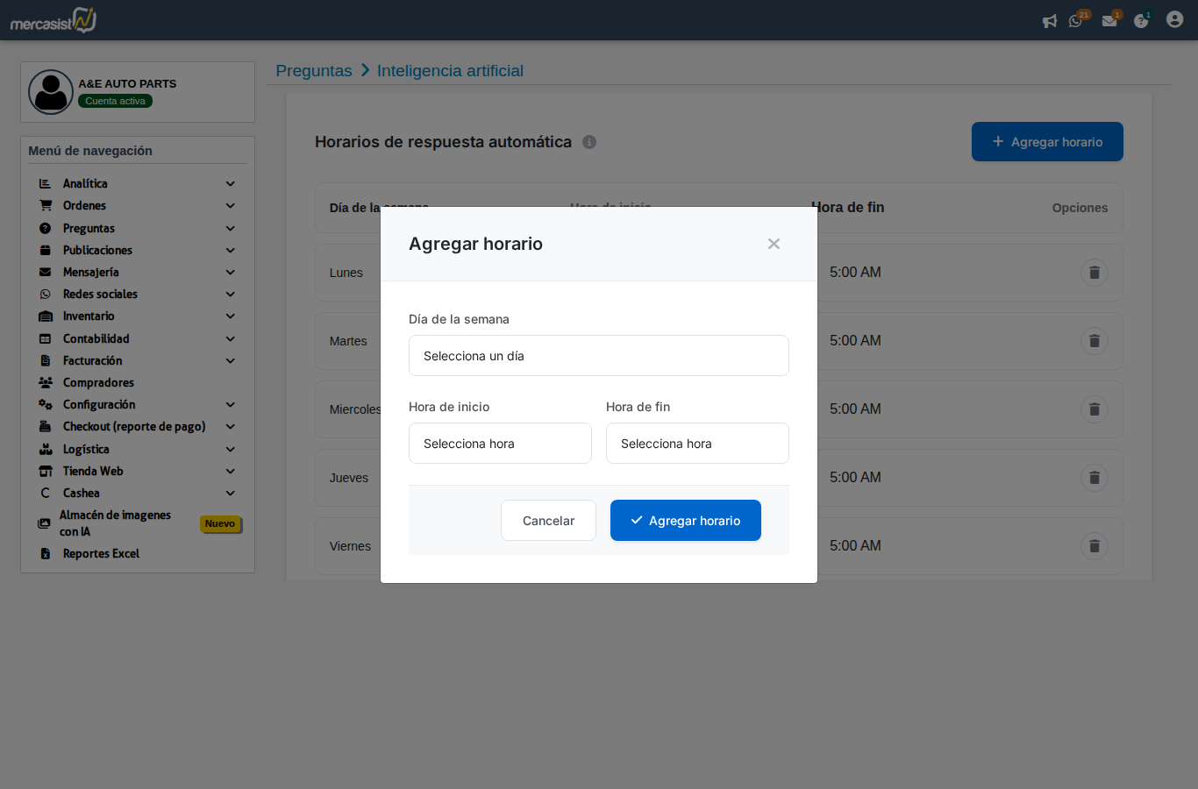Open the Hora de inicio selector
The image size is (1198, 789).
(500, 444)
